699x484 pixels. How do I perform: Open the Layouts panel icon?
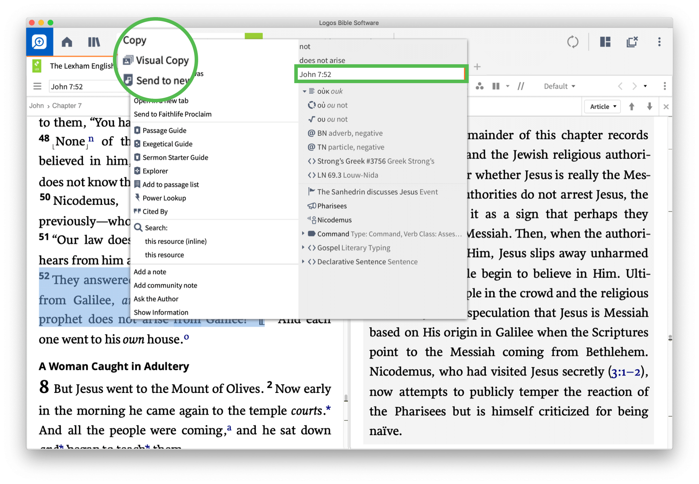(605, 42)
